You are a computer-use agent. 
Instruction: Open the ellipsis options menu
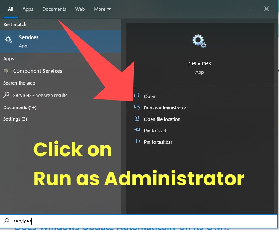point(252,9)
